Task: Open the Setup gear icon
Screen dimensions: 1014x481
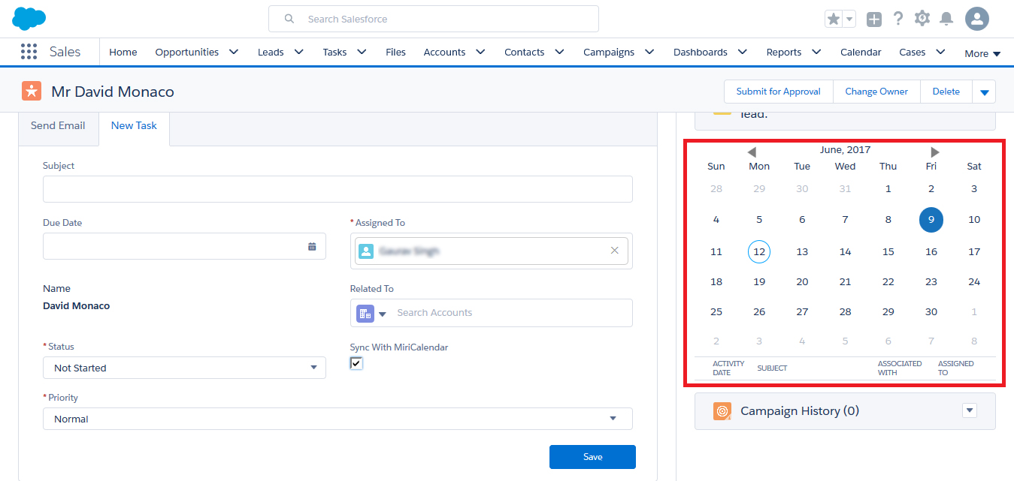Action: coord(922,20)
